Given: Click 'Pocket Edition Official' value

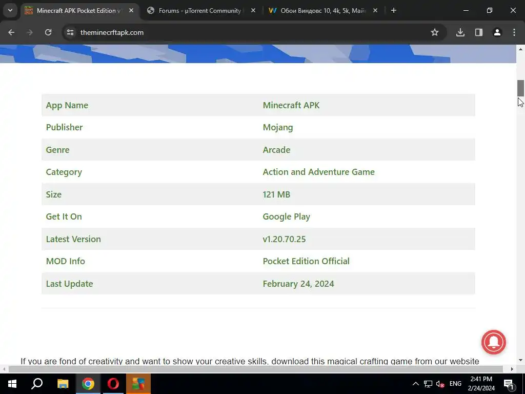Looking at the screenshot, I should 306,261.
